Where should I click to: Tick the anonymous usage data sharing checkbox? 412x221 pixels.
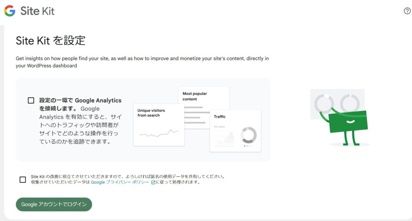point(23,180)
